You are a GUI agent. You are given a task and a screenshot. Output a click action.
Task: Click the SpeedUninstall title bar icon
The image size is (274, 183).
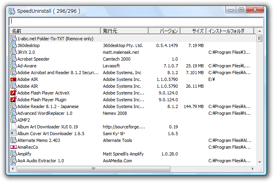(12, 11)
